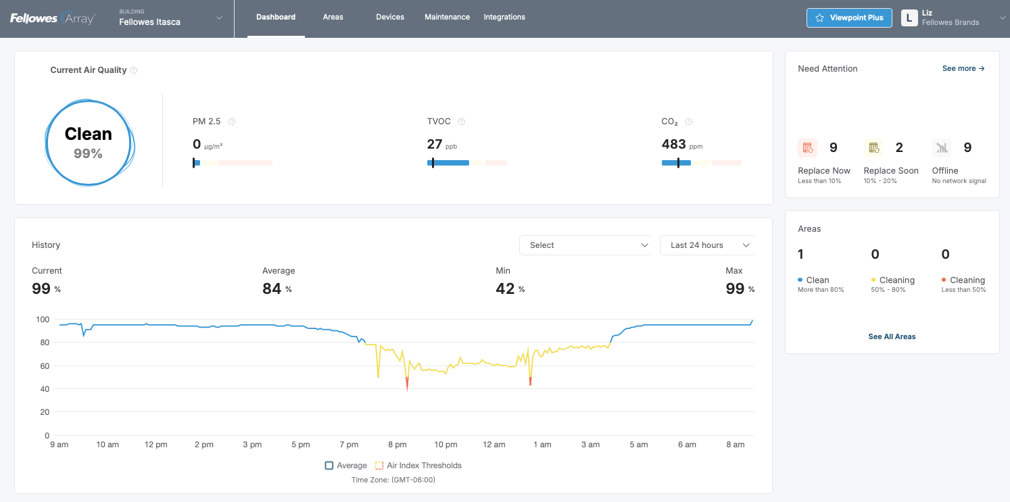
Task: Toggle the Air Index Thresholds legend
Action: (379, 466)
